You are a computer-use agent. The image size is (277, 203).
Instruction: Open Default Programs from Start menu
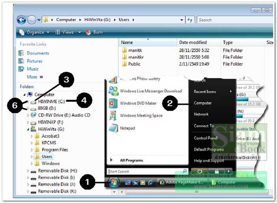(x=209, y=149)
